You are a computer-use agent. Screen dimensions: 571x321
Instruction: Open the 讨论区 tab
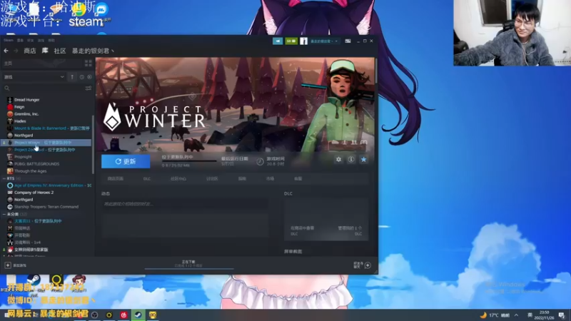[212, 179]
